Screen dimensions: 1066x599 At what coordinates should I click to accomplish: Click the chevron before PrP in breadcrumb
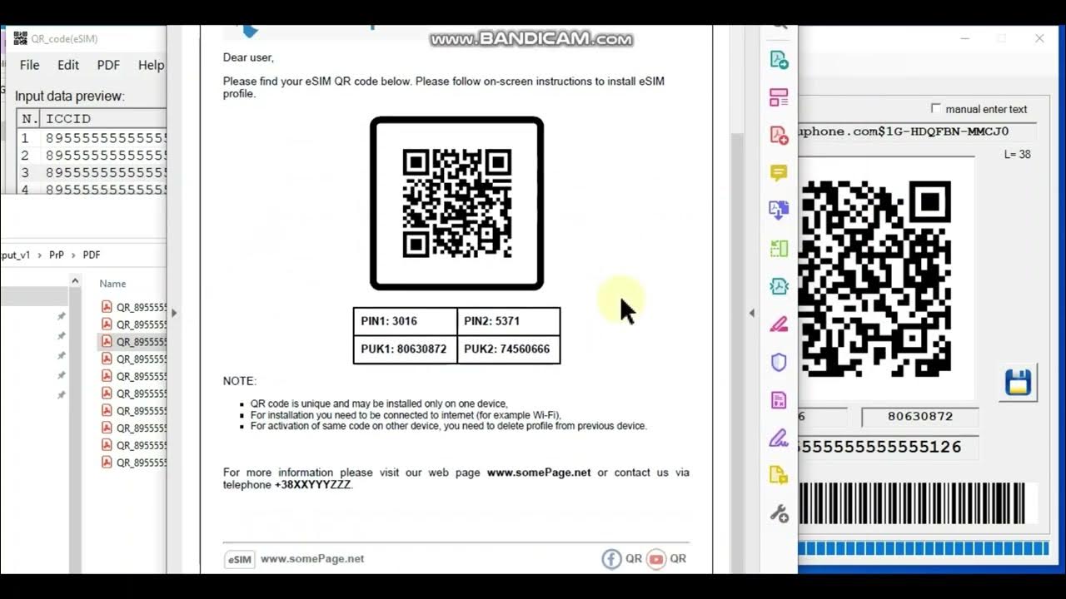tap(39, 255)
